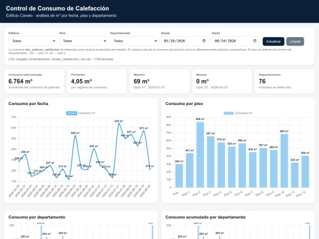
Task: Click the Actualizar button
Action: (274, 41)
